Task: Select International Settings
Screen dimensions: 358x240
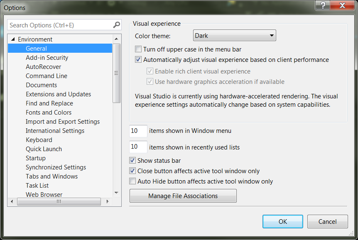Action: tap(55, 131)
